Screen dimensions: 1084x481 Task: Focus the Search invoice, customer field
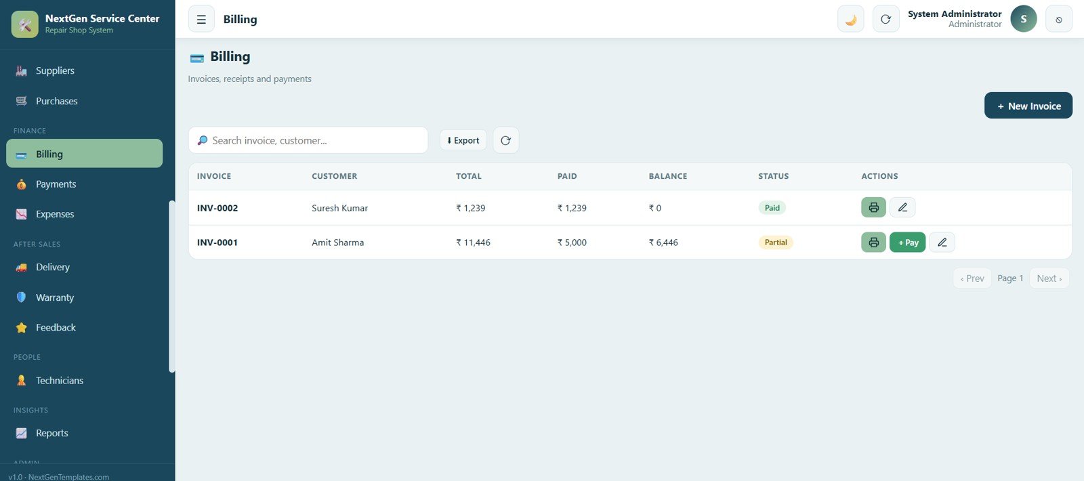(x=308, y=140)
